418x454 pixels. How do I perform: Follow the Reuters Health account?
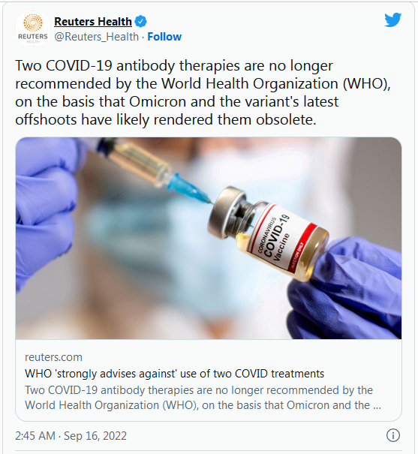tap(164, 37)
